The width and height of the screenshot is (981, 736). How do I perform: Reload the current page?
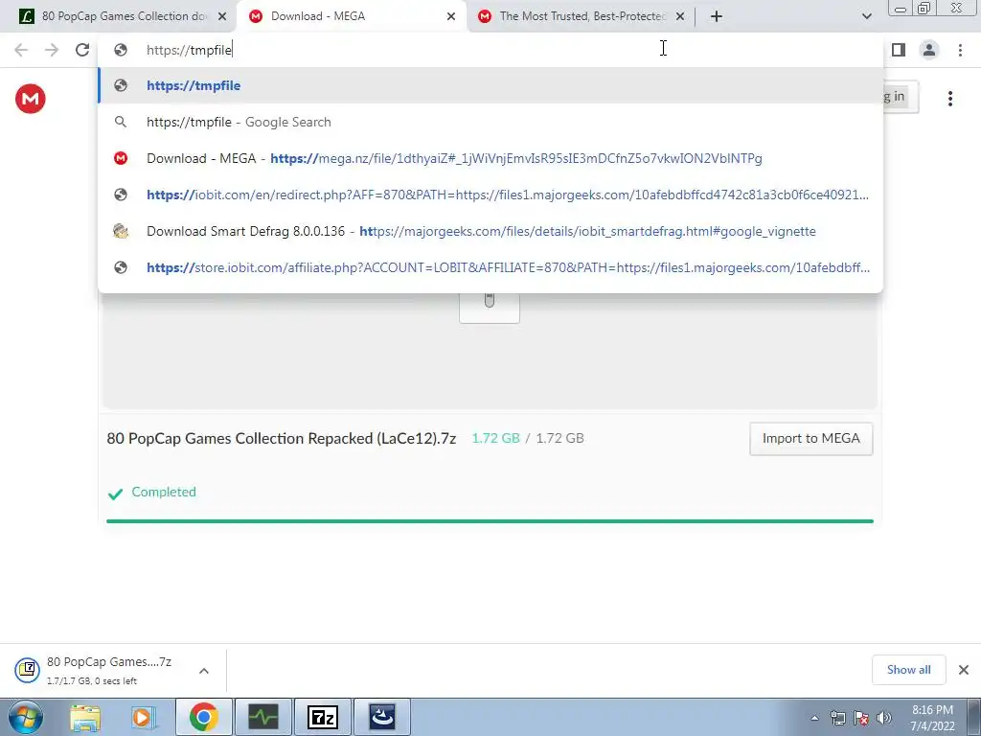pos(82,50)
